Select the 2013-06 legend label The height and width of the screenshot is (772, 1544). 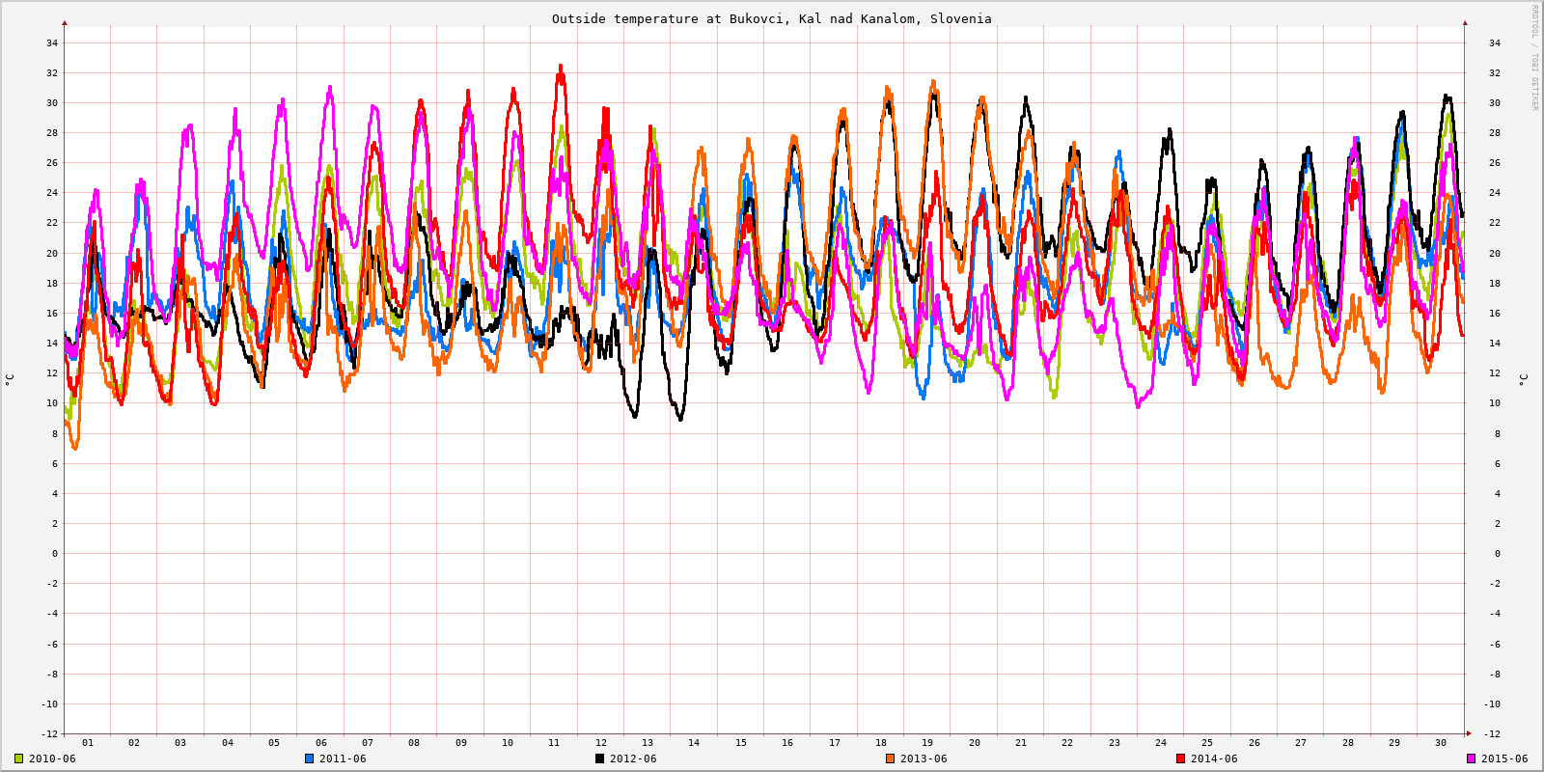click(924, 758)
